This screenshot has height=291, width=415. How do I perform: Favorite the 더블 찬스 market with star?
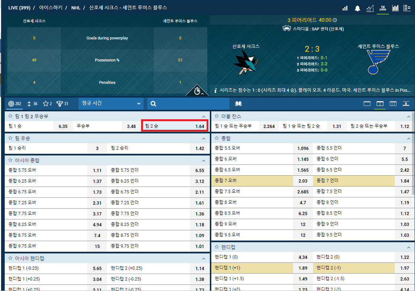point(217,116)
